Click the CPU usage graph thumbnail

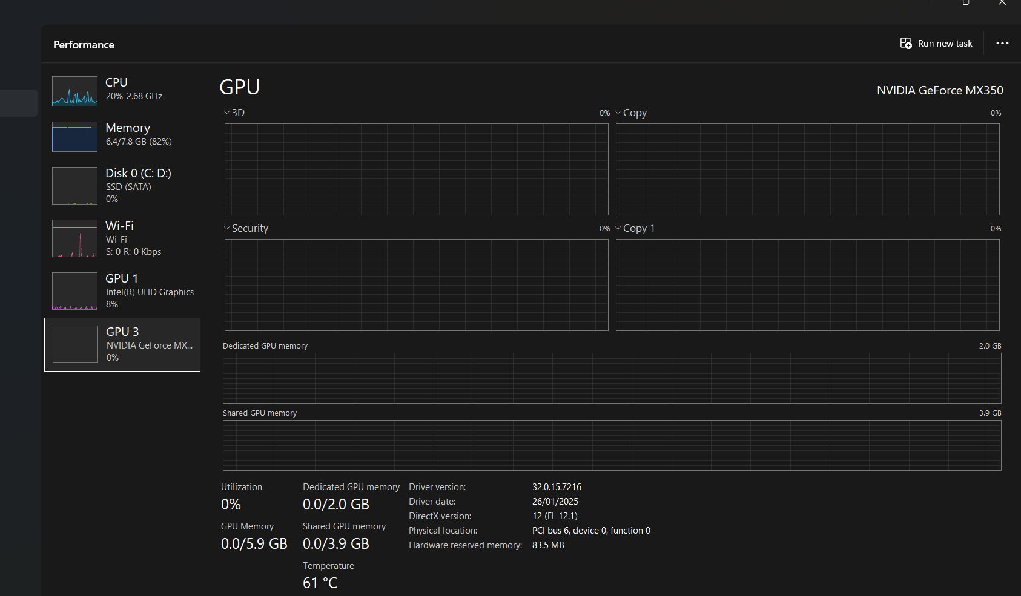[x=74, y=91]
